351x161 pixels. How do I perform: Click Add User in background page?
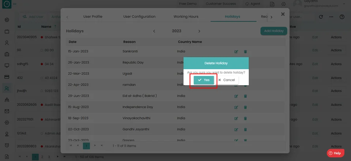[33, 17]
